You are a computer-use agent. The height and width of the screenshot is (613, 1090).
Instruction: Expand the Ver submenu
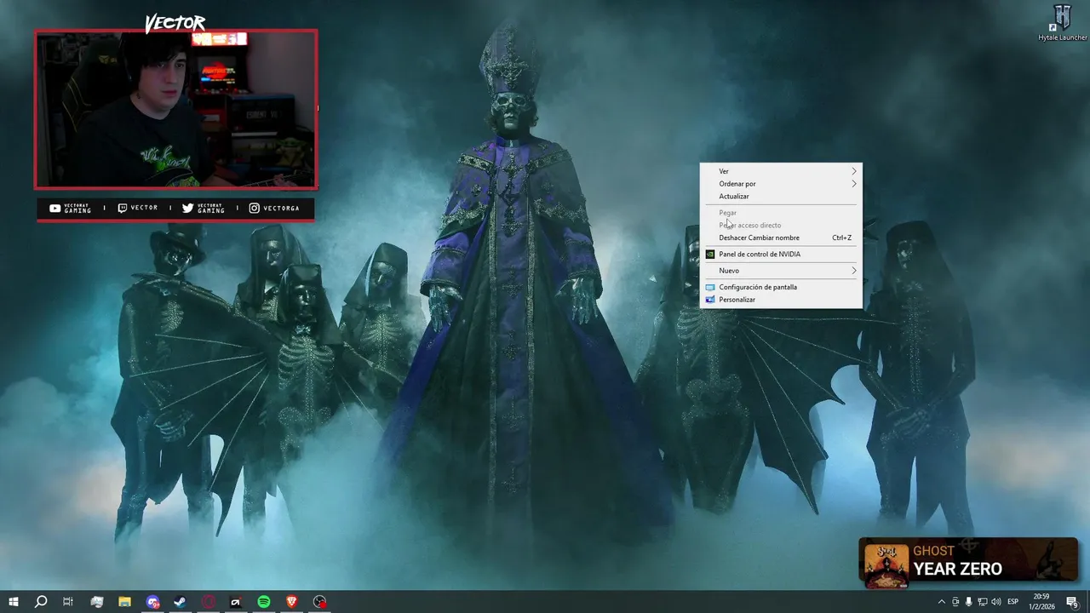click(781, 171)
